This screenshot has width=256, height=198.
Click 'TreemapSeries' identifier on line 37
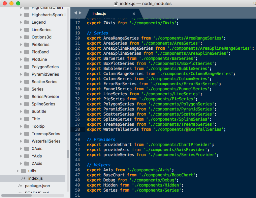pos(119,124)
